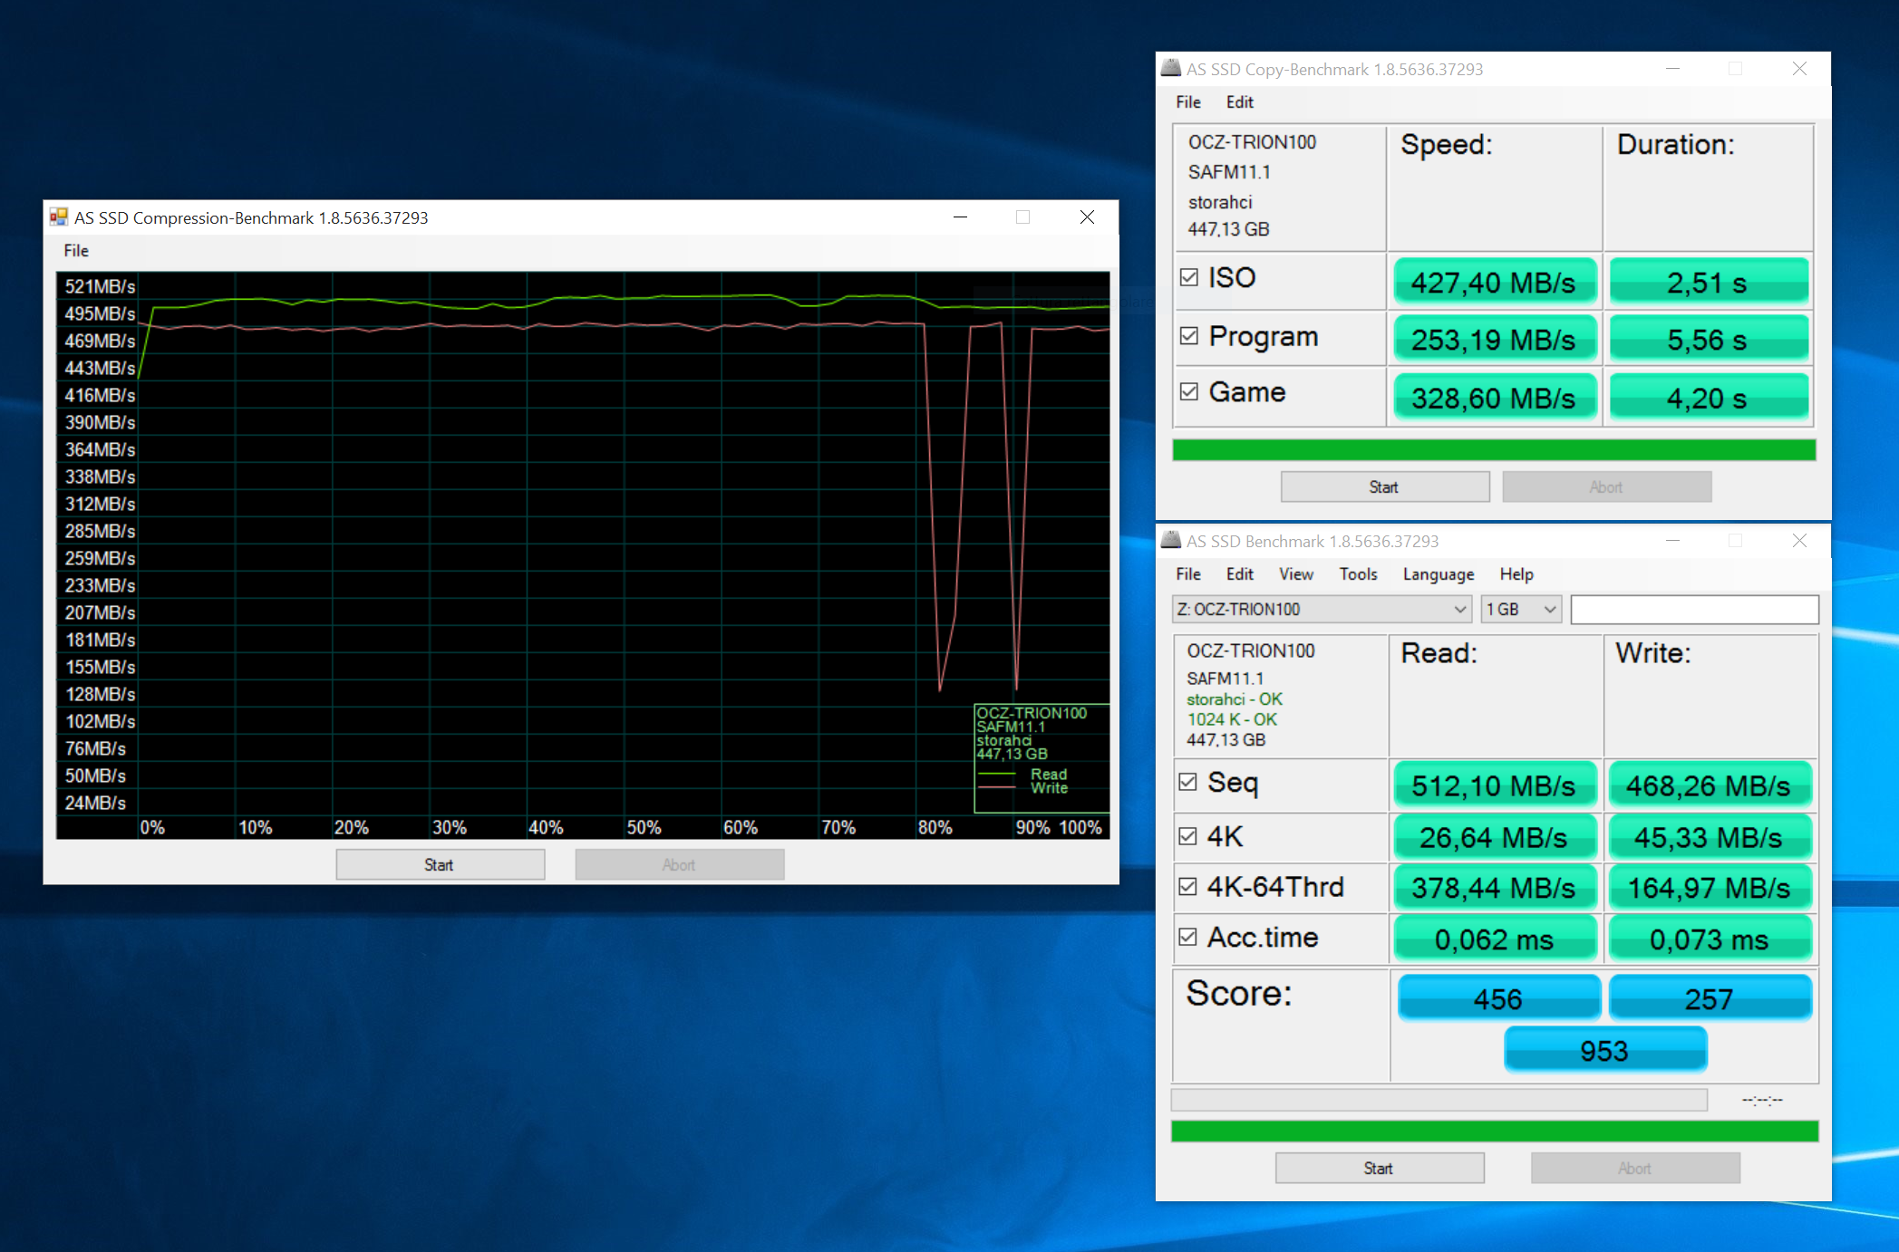
Task: Close the AS SSD Benchmark window
Action: coord(1799,541)
